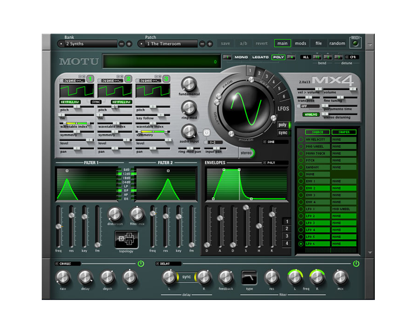Select MONO voice mode
The image size is (416, 333).
point(241,57)
